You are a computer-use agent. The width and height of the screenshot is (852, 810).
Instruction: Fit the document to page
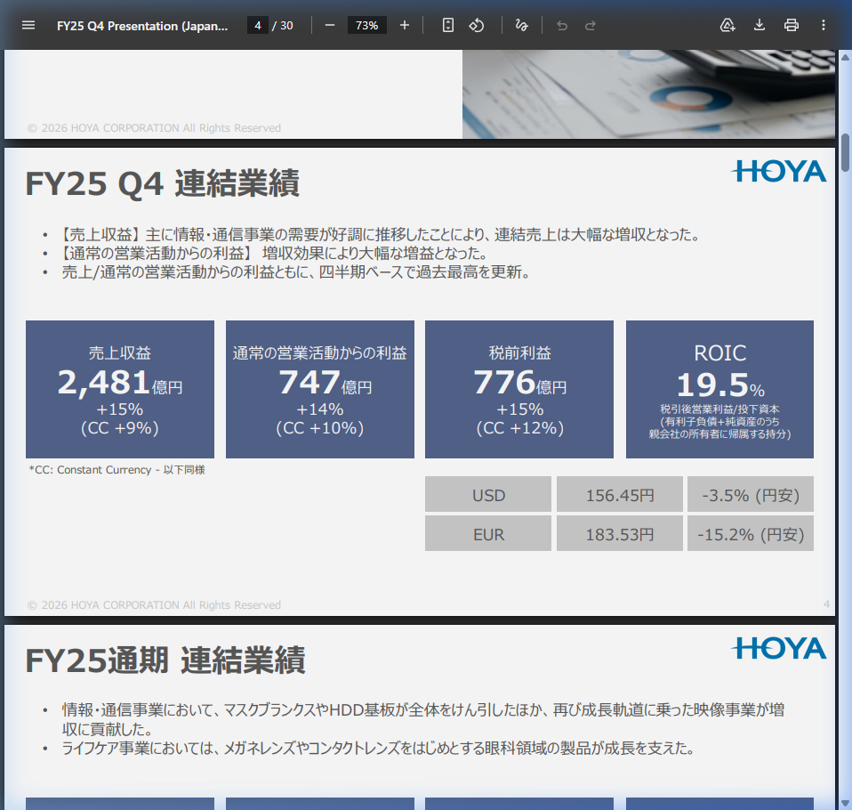(x=447, y=25)
